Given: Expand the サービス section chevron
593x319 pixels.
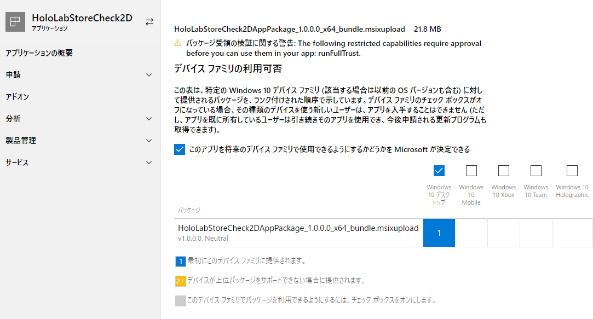Looking at the screenshot, I should click(x=149, y=163).
